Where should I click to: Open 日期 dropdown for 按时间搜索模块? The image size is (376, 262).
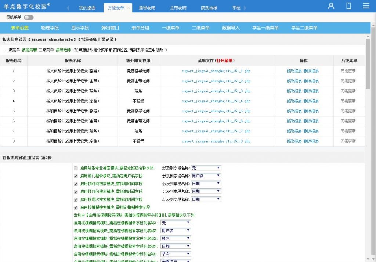point(206,184)
